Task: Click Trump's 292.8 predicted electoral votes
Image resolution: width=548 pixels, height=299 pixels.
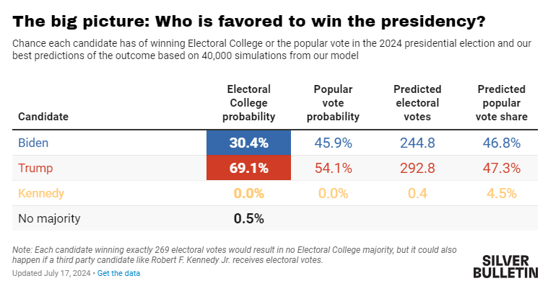Action: point(417,168)
